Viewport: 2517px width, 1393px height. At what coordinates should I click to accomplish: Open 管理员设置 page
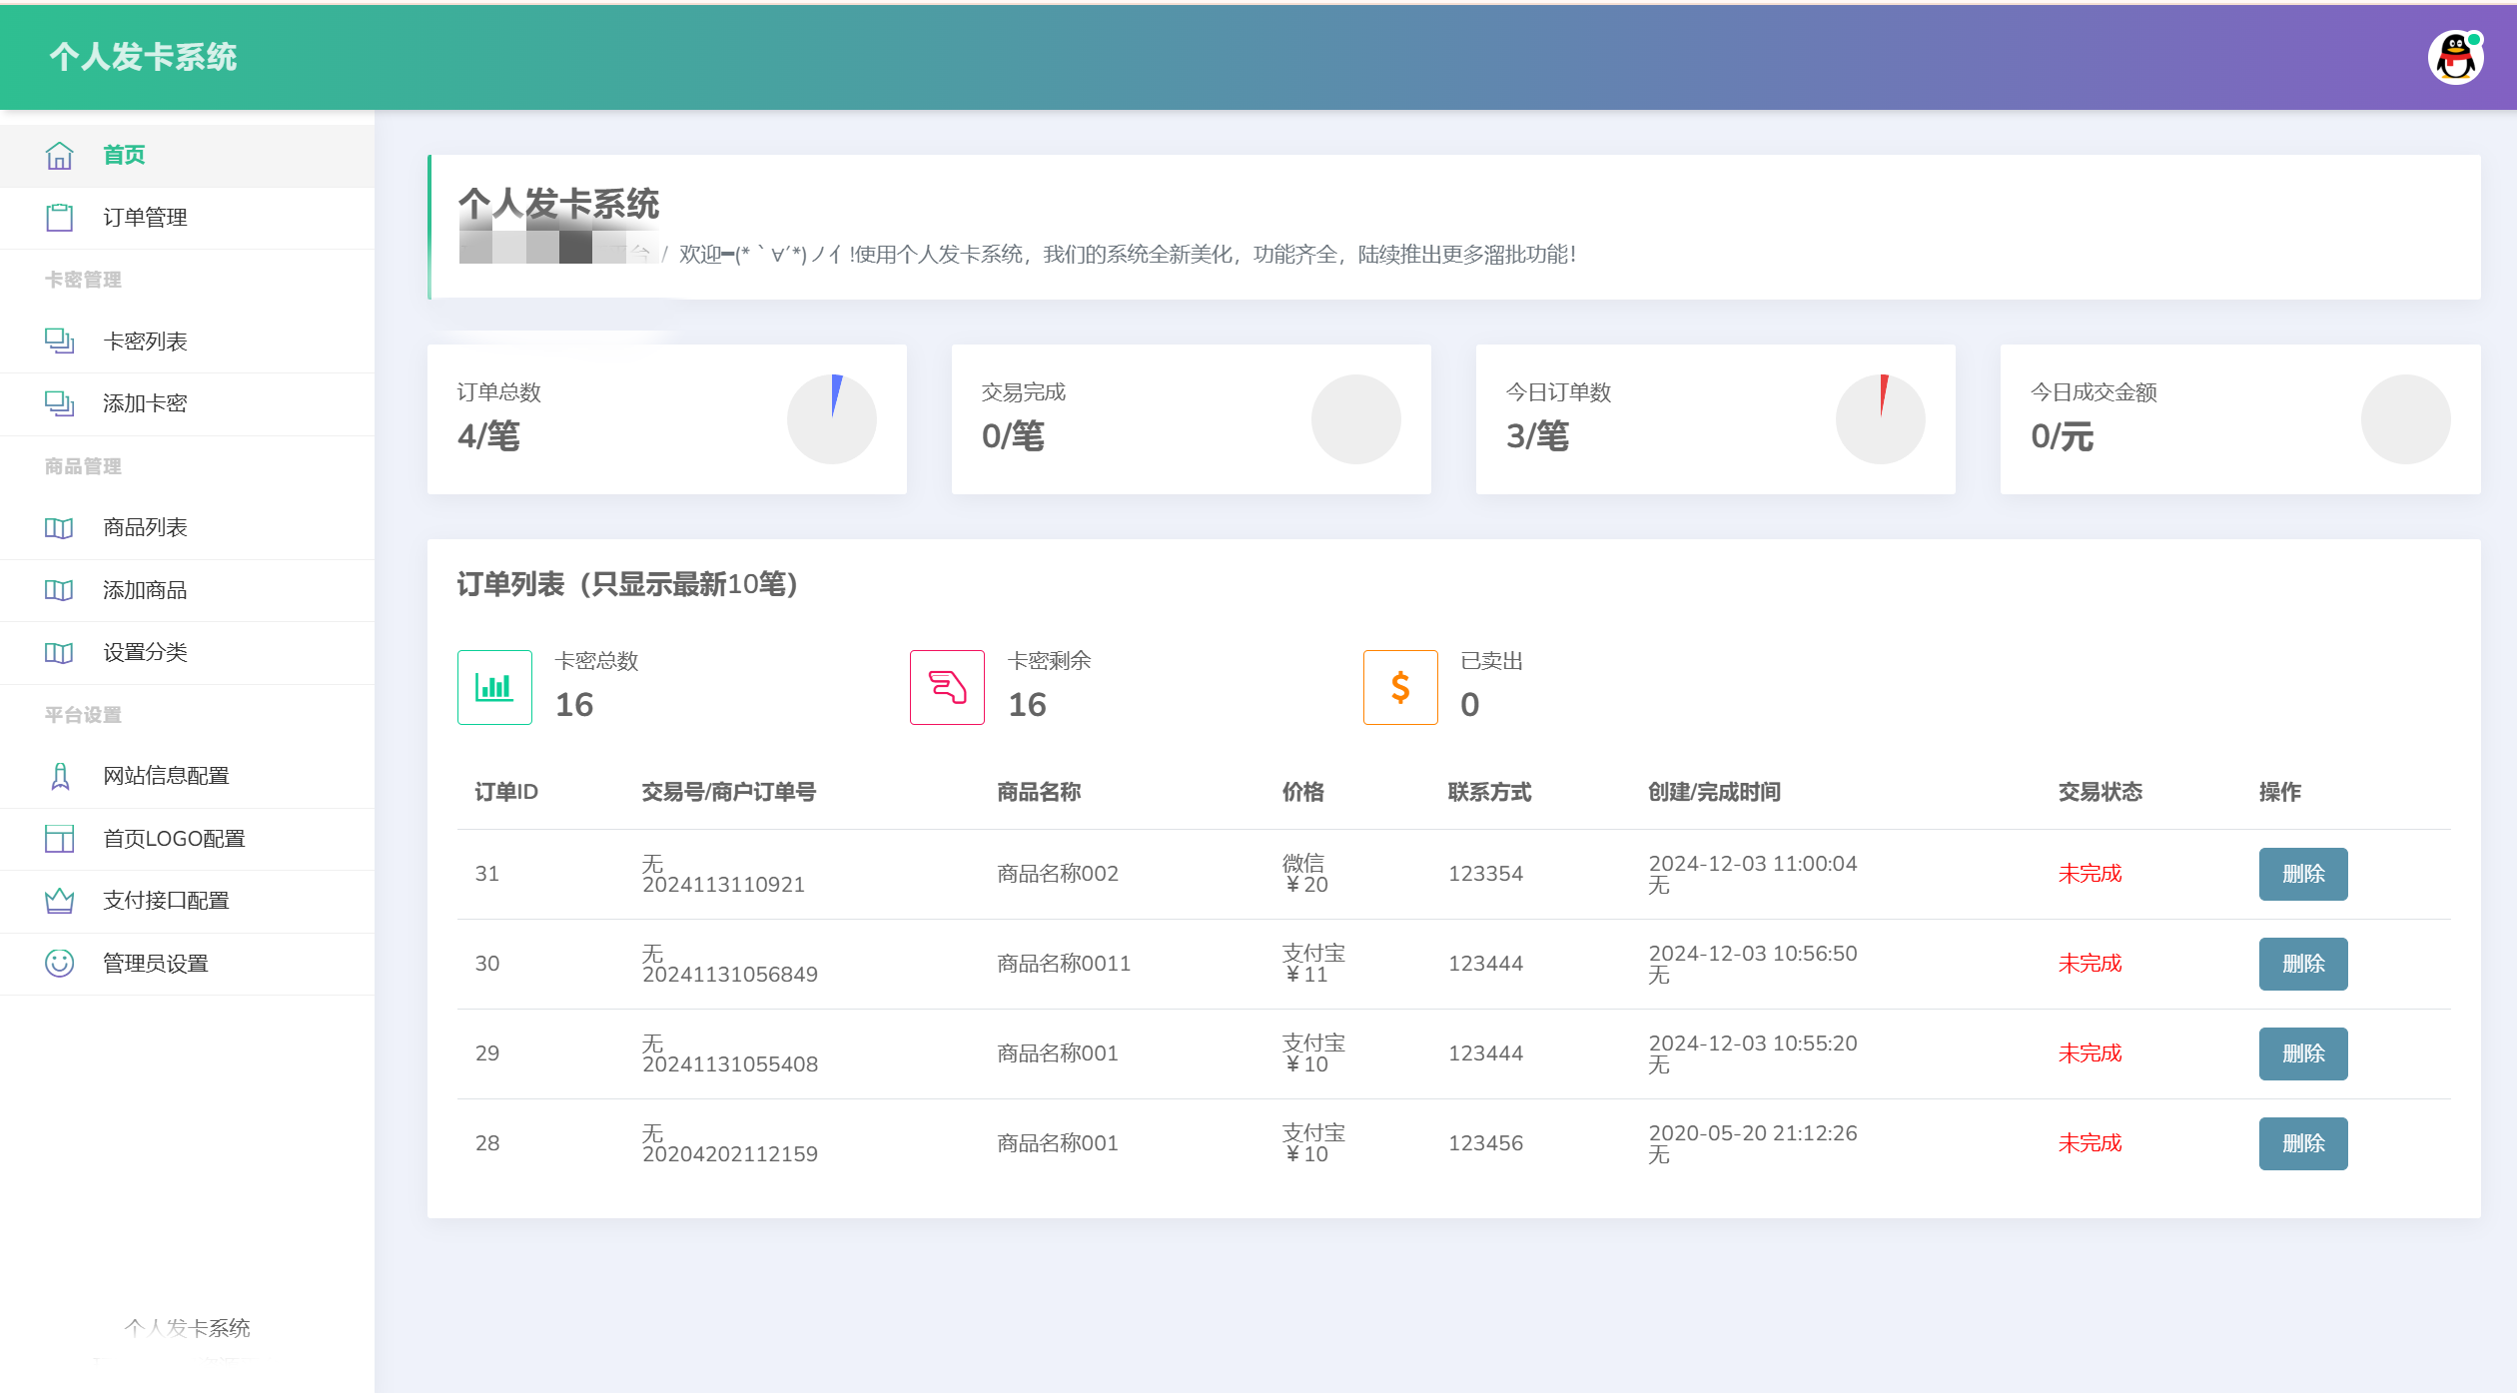[x=187, y=964]
